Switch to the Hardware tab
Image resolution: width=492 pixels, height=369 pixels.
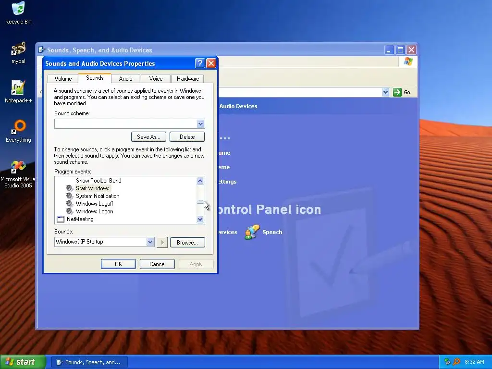click(x=188, y=79)
